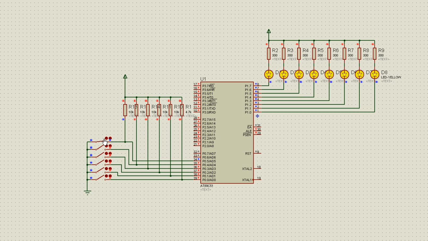Click the LED-YELLOW label beside D8
Screen dimensions: 428x241
tap(391, 77)
